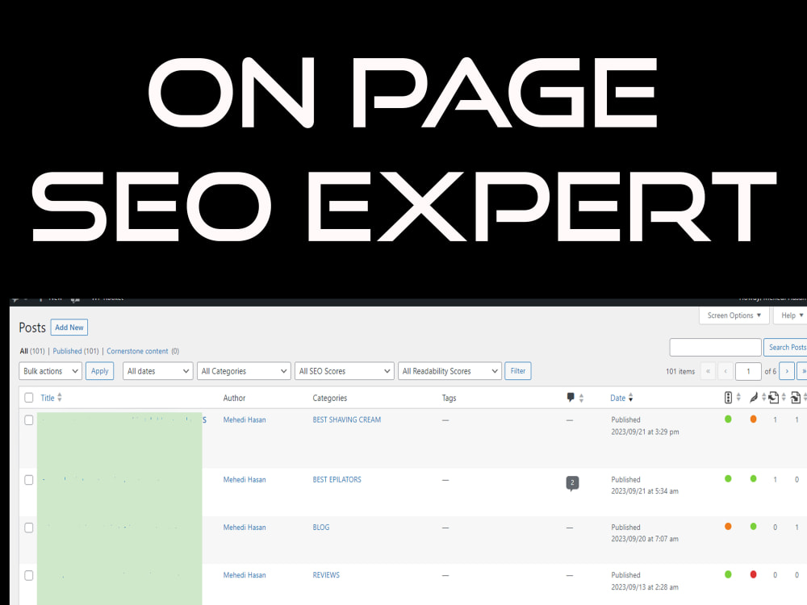This screenshot has width=807, height=605.
Task: Open author Mehedi Hasan in REVIEWS row
Action: click(245, 575)
